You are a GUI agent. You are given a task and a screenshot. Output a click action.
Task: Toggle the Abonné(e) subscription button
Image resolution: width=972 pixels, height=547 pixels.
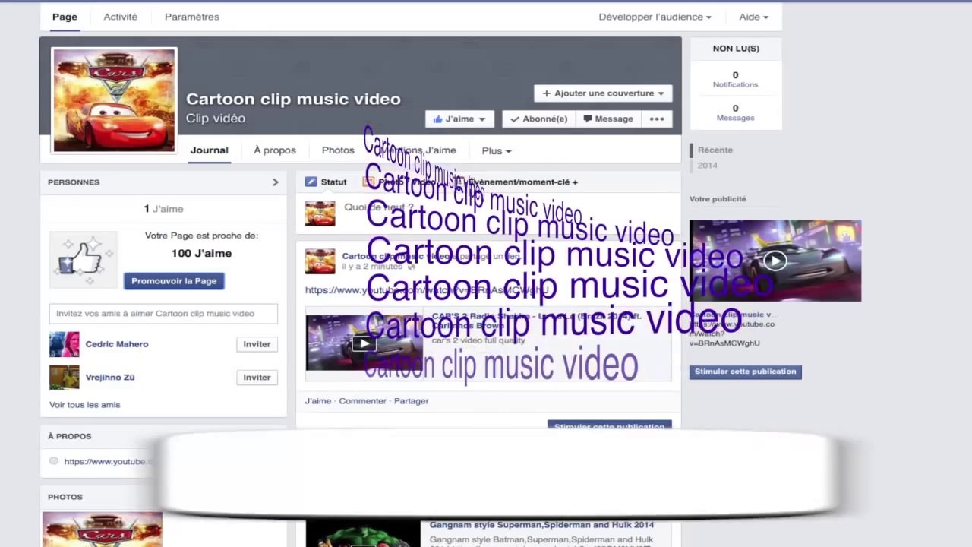538,119
